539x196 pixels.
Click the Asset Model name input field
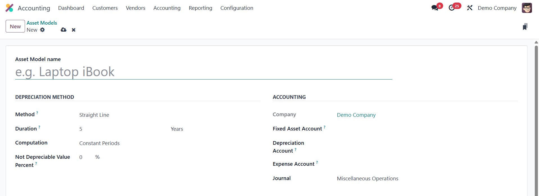(203, 72)
